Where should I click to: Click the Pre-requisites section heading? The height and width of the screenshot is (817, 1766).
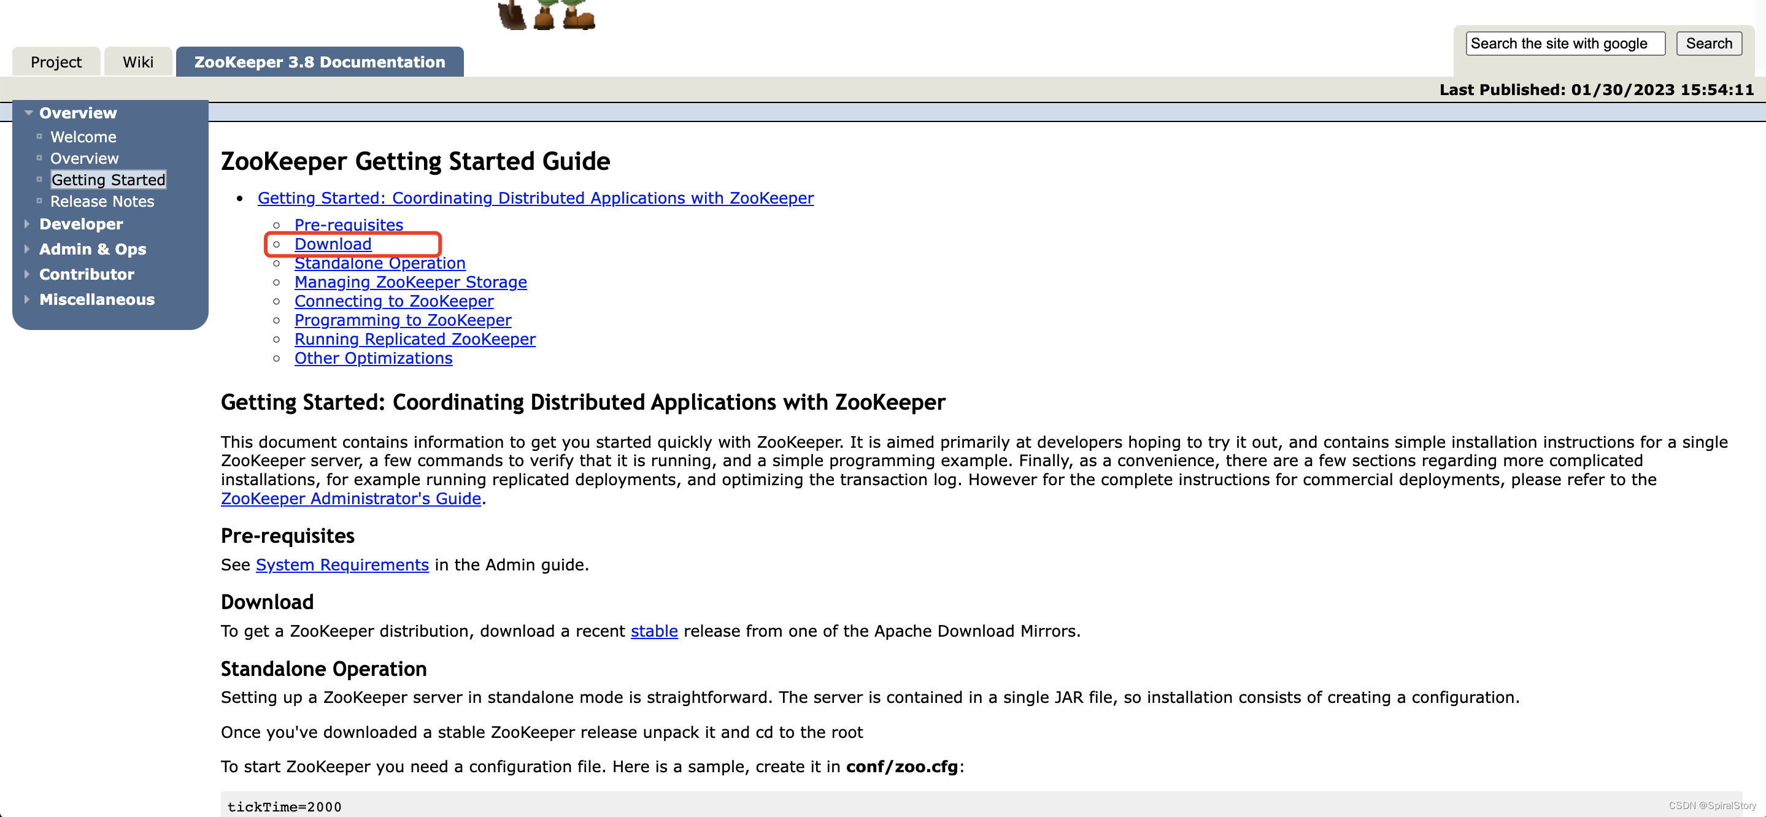(287, 536)
